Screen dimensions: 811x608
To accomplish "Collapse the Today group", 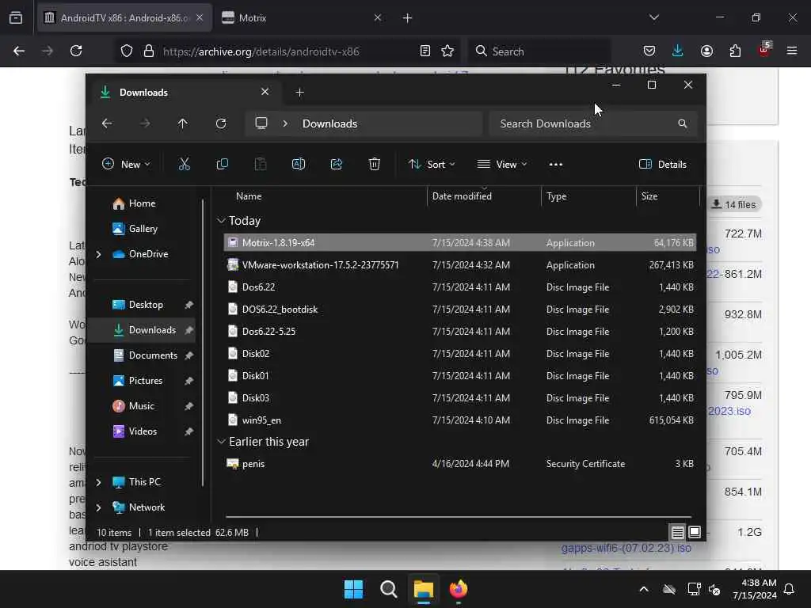I will (222, 221).
